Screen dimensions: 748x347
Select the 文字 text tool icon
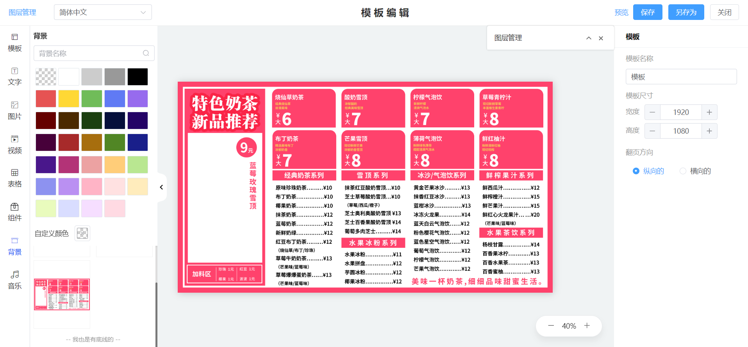pos(14,76)
